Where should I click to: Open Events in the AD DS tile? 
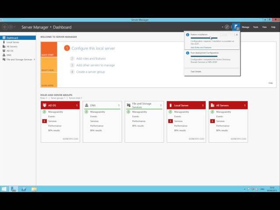(52, 116)
